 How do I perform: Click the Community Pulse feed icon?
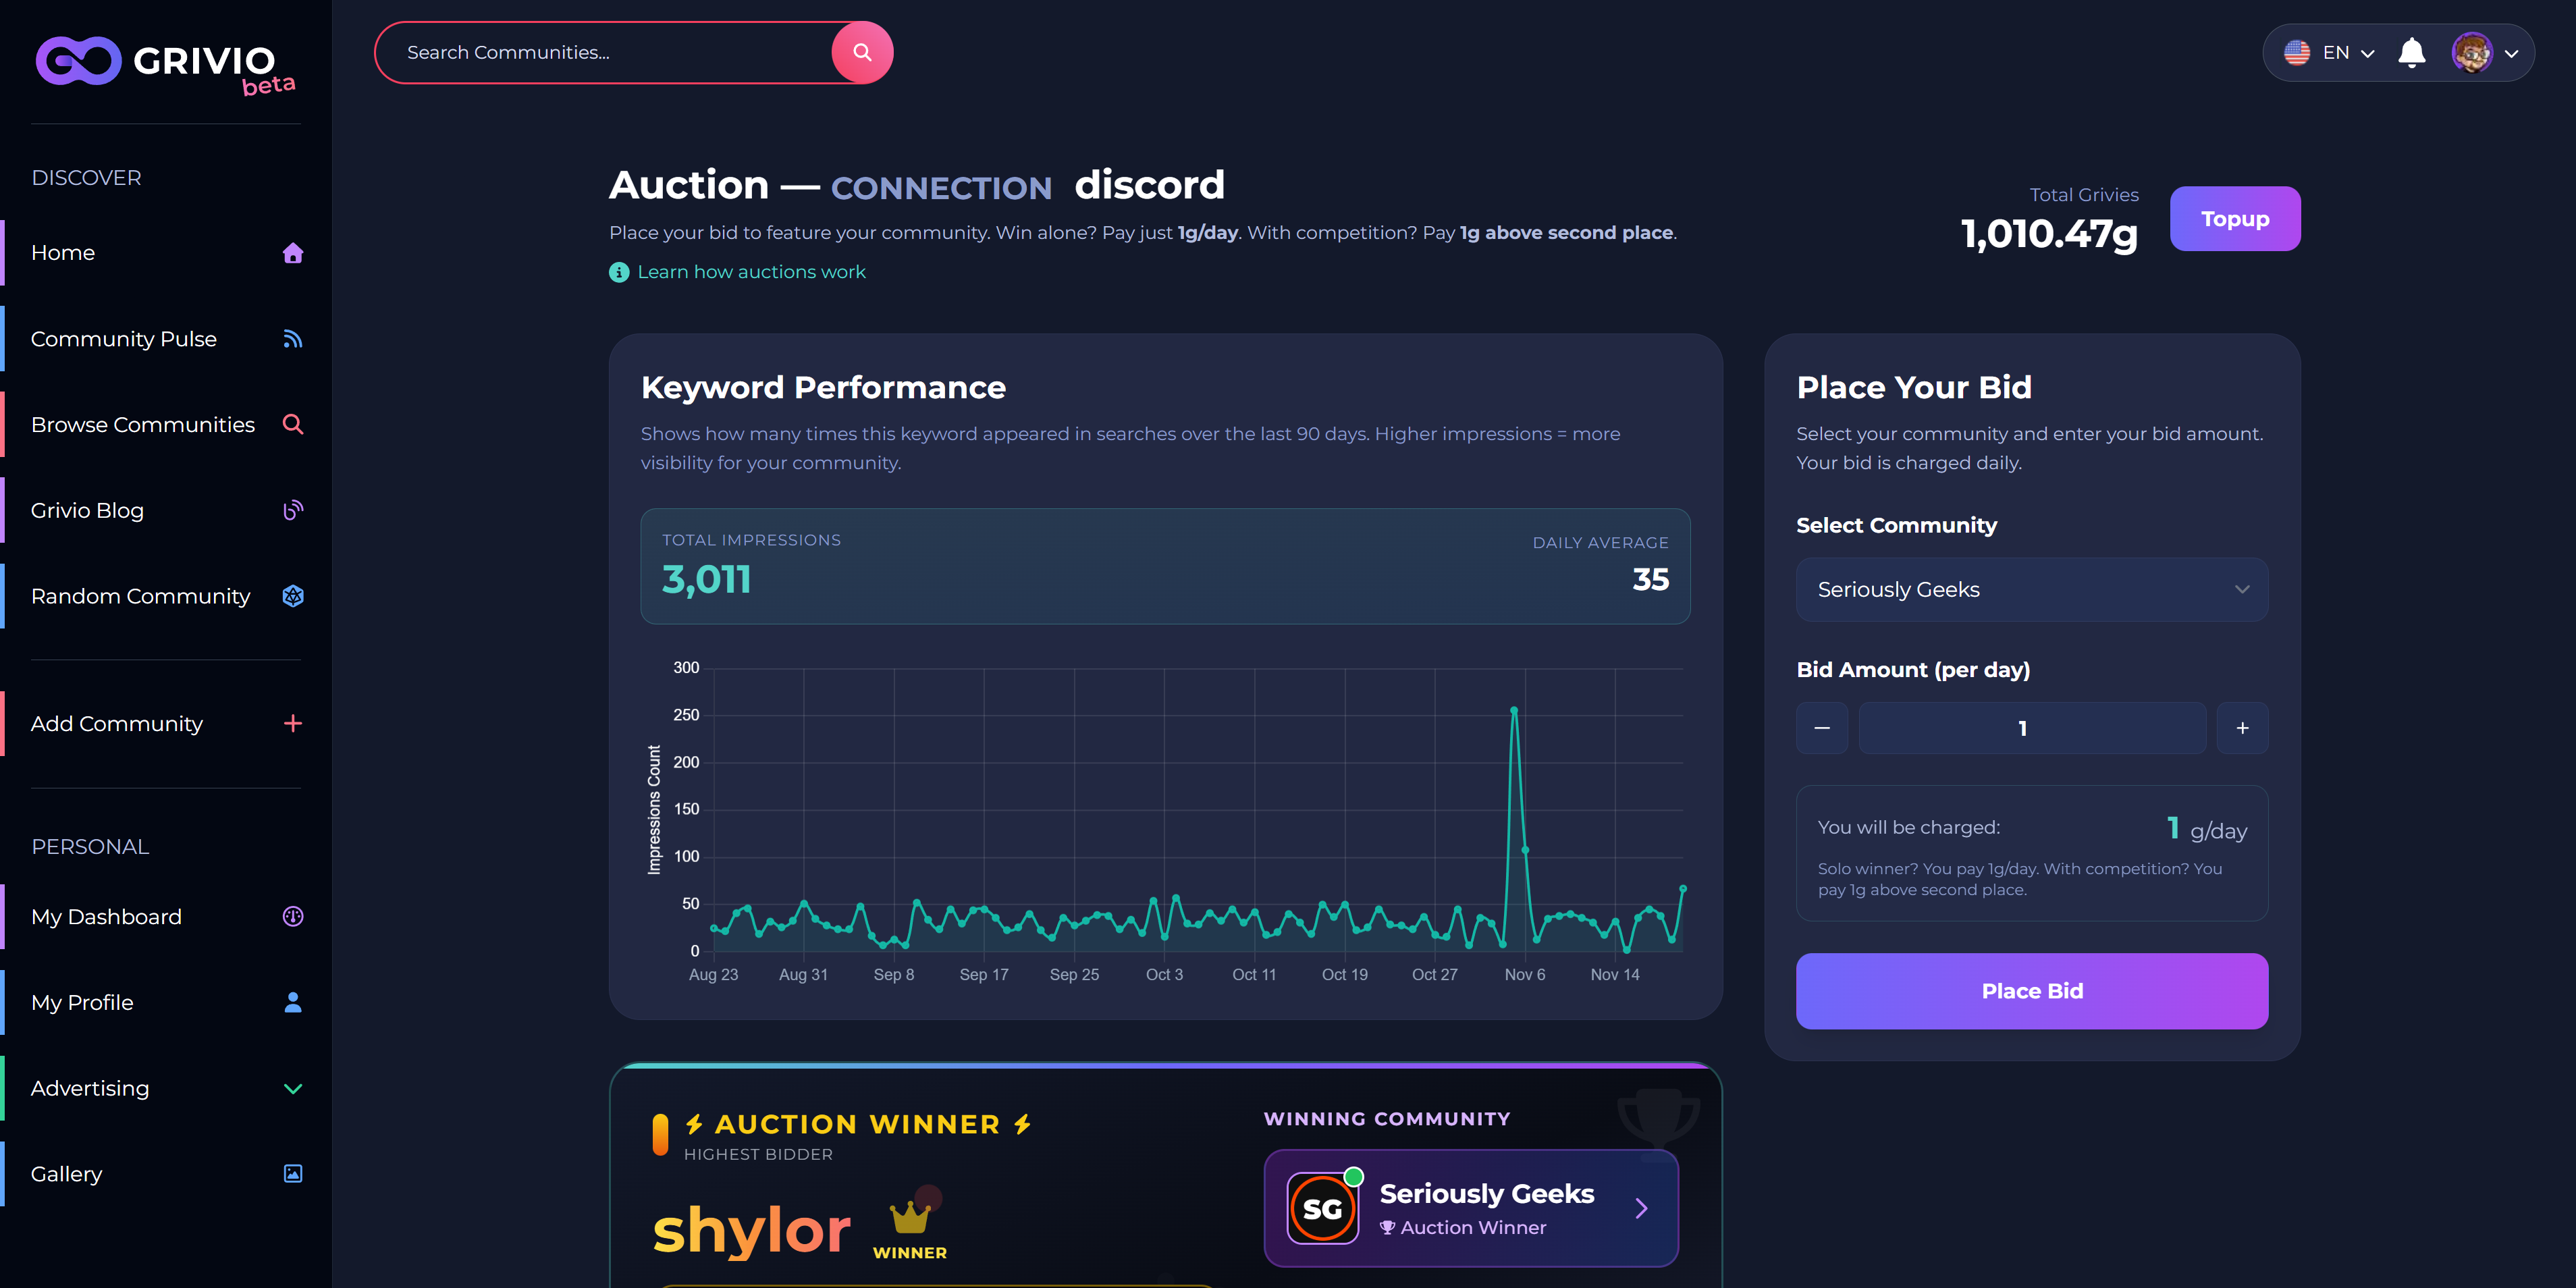pos(292,339)
